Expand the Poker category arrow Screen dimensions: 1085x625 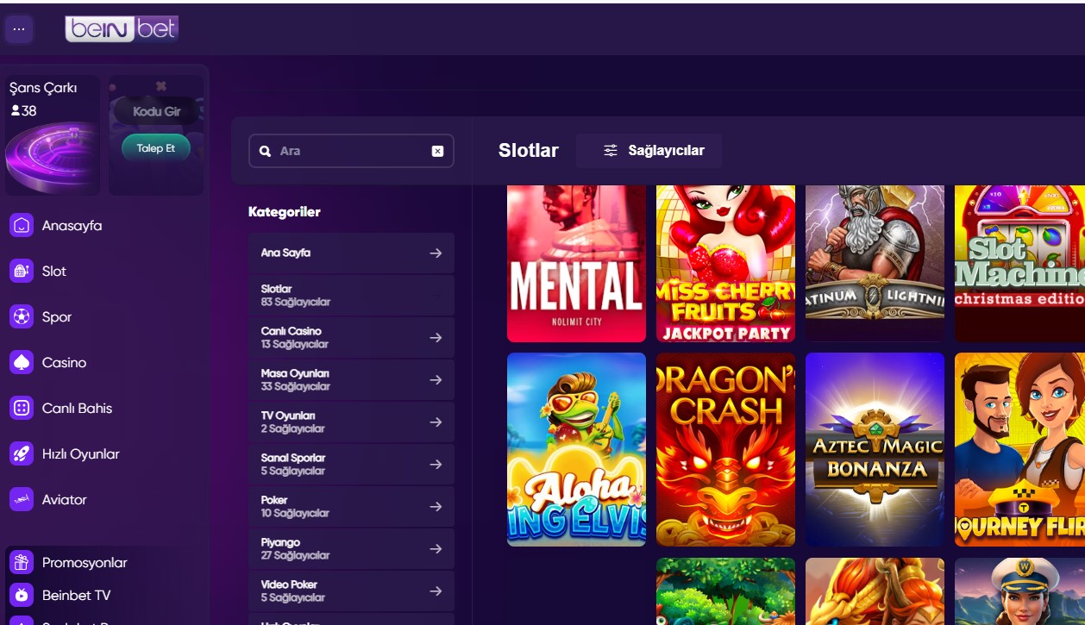(x=436, y=507)
